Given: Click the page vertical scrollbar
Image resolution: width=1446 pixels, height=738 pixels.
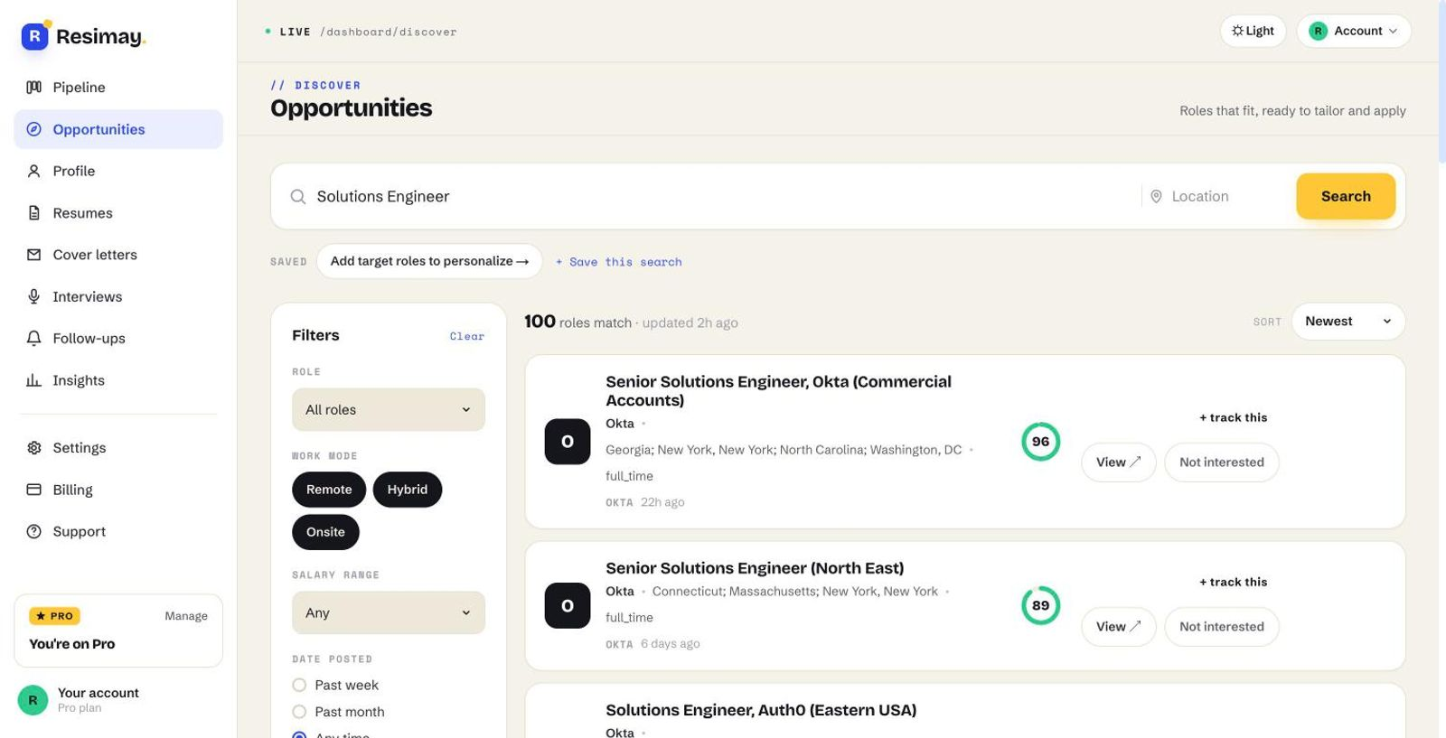Looking at the screenshot, I should [1441, 81].
